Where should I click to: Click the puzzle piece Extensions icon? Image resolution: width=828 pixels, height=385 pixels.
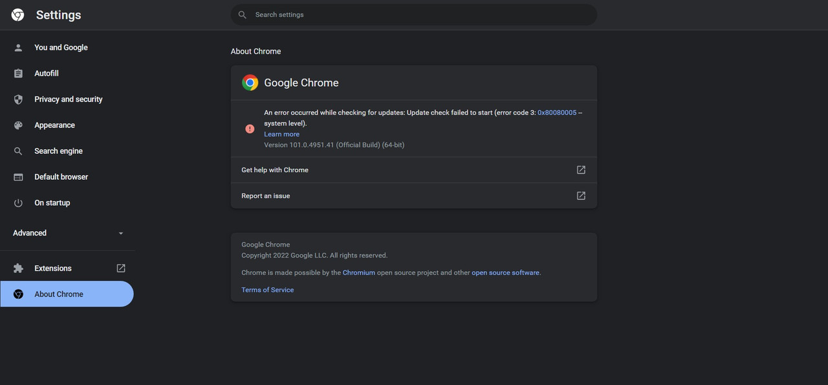(18, 268)
